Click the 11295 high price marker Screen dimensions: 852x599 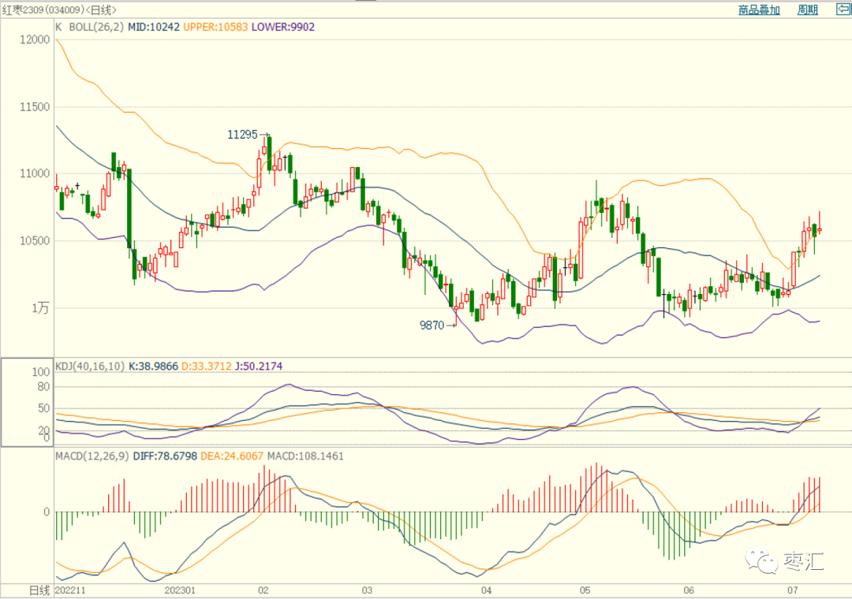tap(242, 135)
